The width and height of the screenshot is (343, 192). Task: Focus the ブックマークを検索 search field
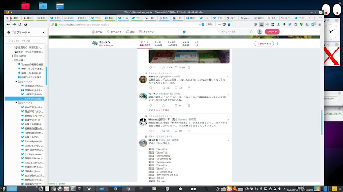point(26,41)
